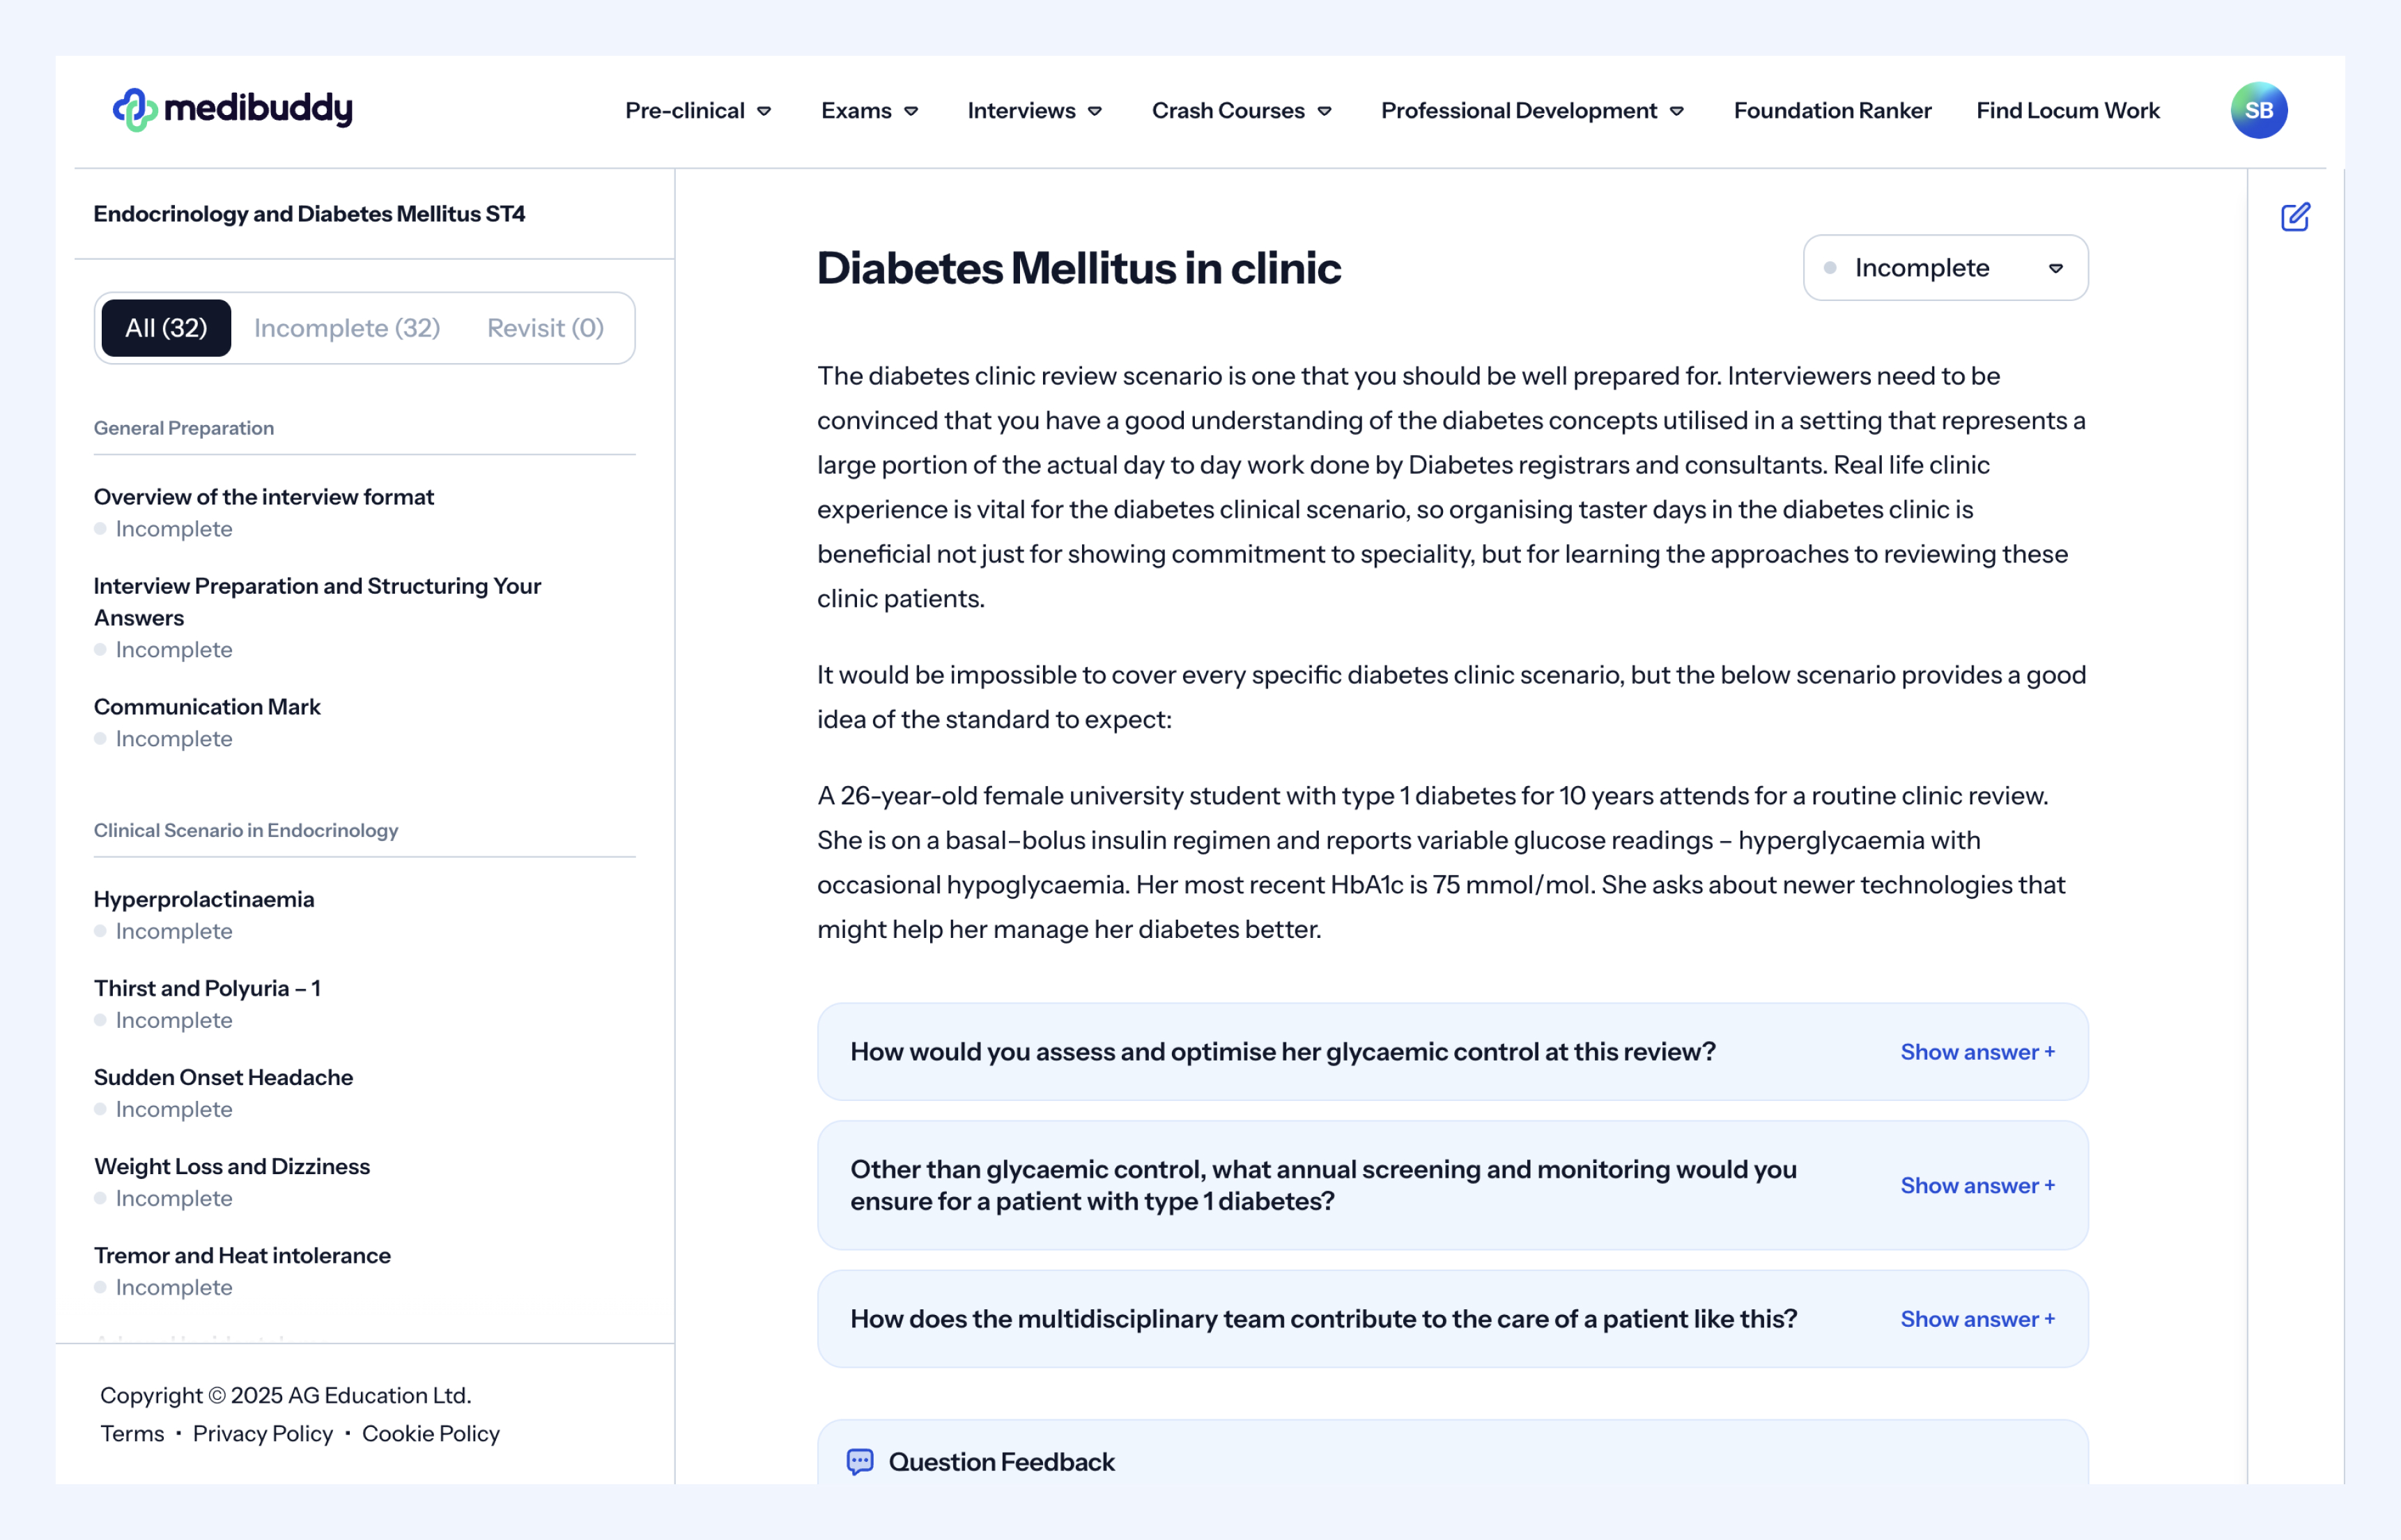Show answer for multidisciplinary team question
The width and height of the screenshot is (2401, 1540).
[x=1976, y=1319]
